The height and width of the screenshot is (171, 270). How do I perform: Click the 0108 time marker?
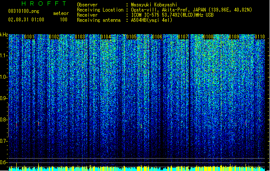point(208,37)
